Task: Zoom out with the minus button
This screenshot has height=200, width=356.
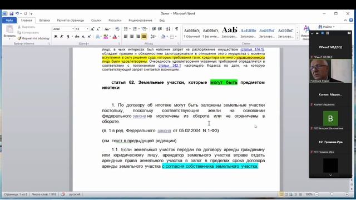Action: point(317,194)
